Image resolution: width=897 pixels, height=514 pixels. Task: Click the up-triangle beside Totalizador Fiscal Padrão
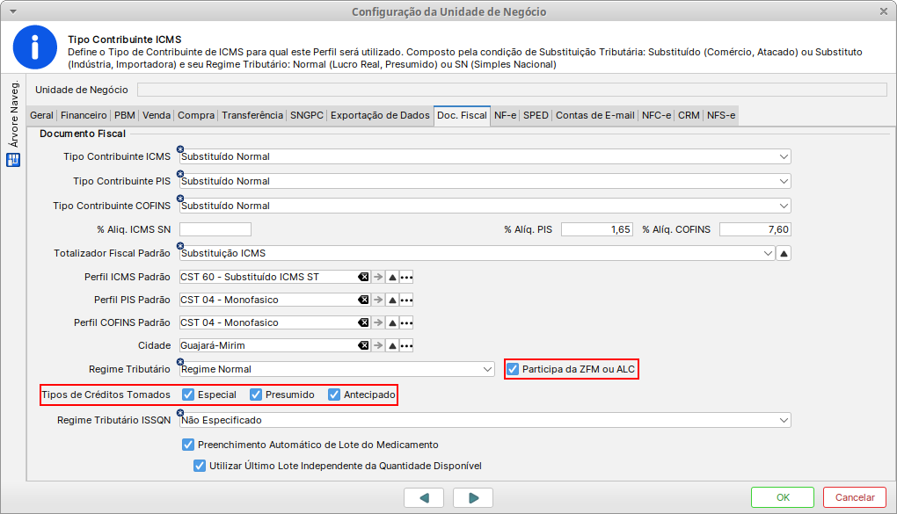784,253
